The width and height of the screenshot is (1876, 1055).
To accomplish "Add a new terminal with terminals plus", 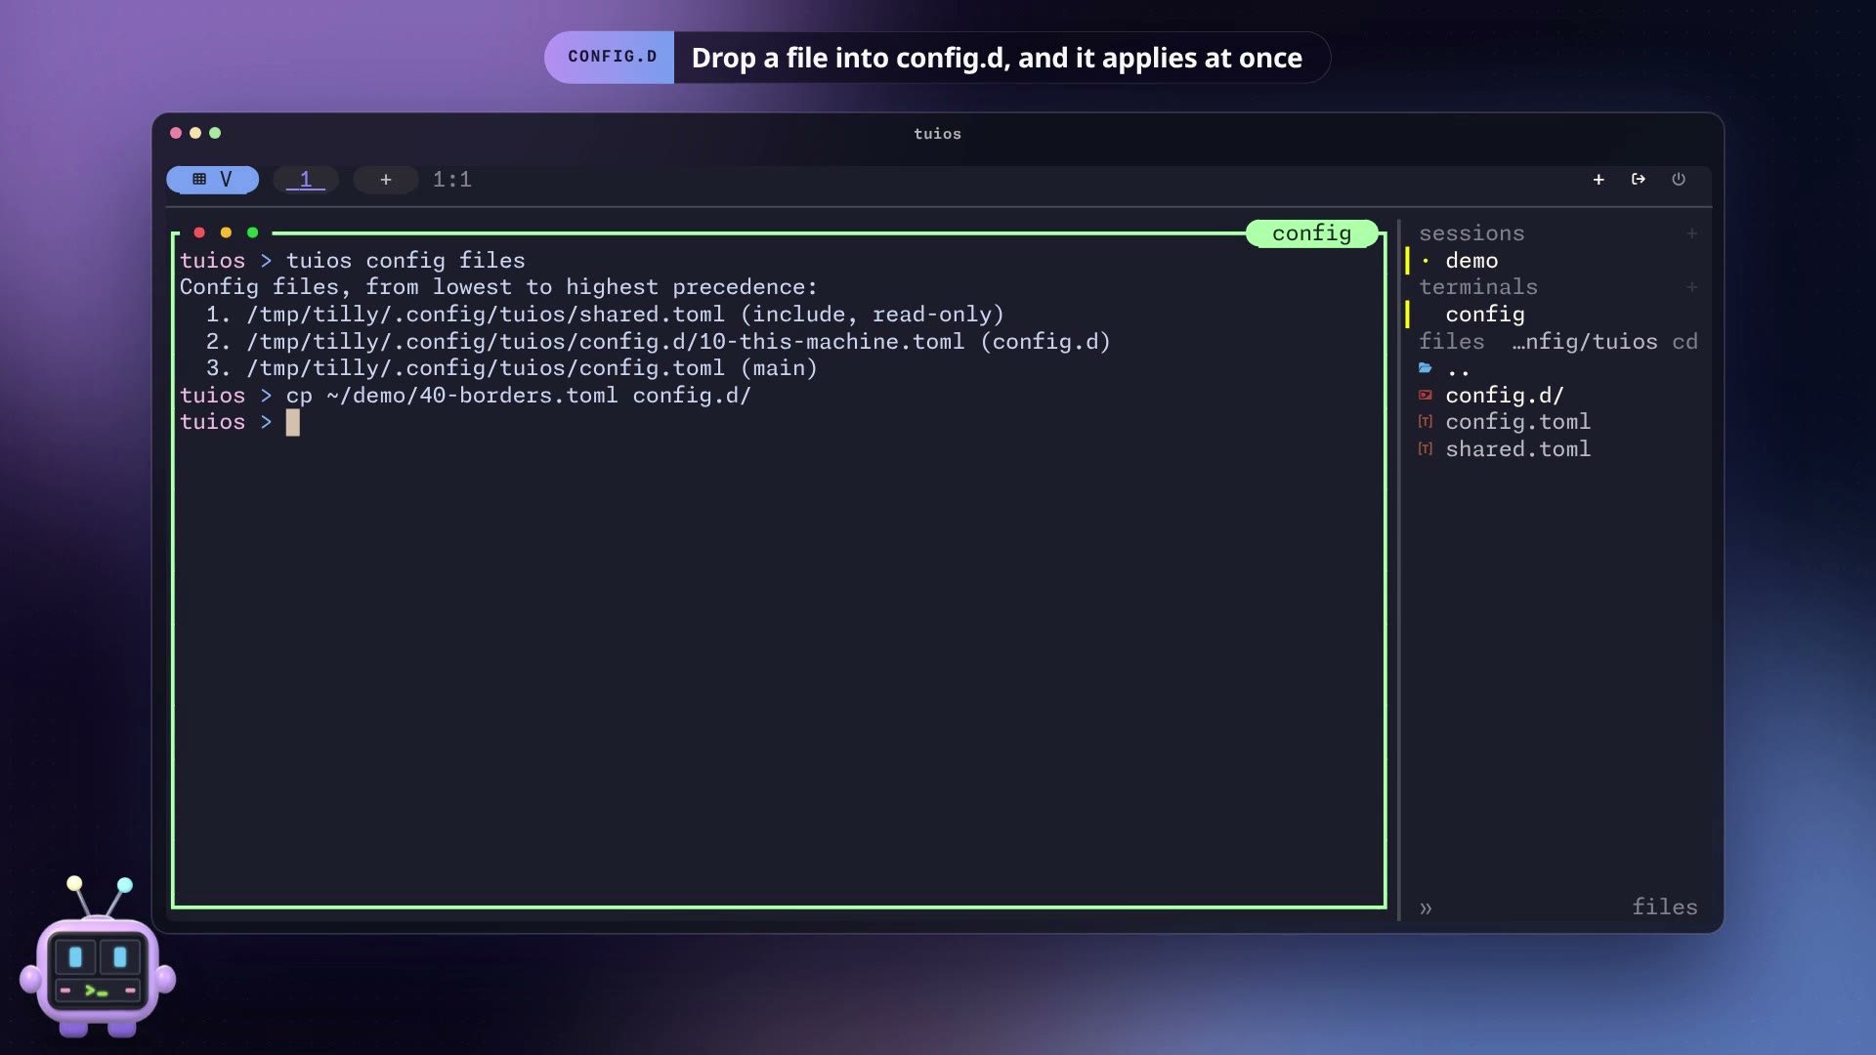I will click(1691, 287).
